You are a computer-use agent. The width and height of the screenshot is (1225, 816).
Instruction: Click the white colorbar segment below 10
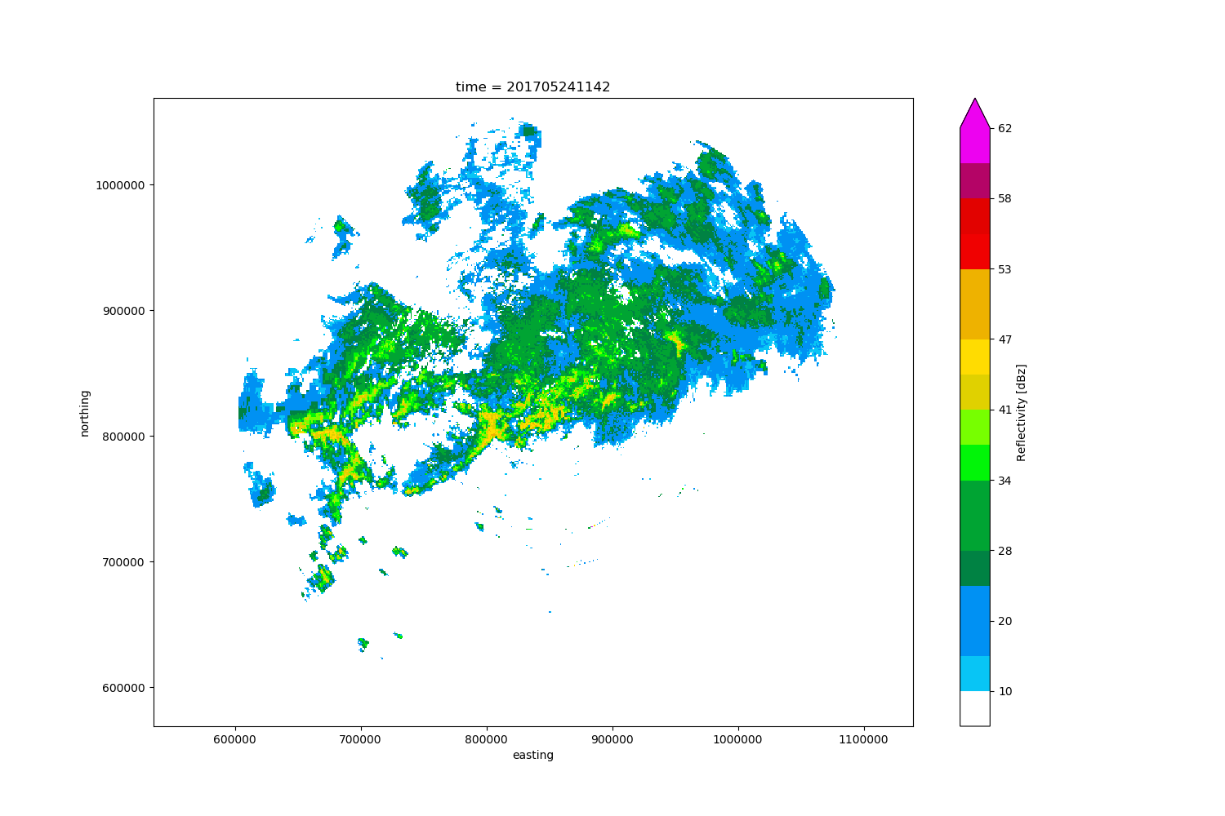975,708
